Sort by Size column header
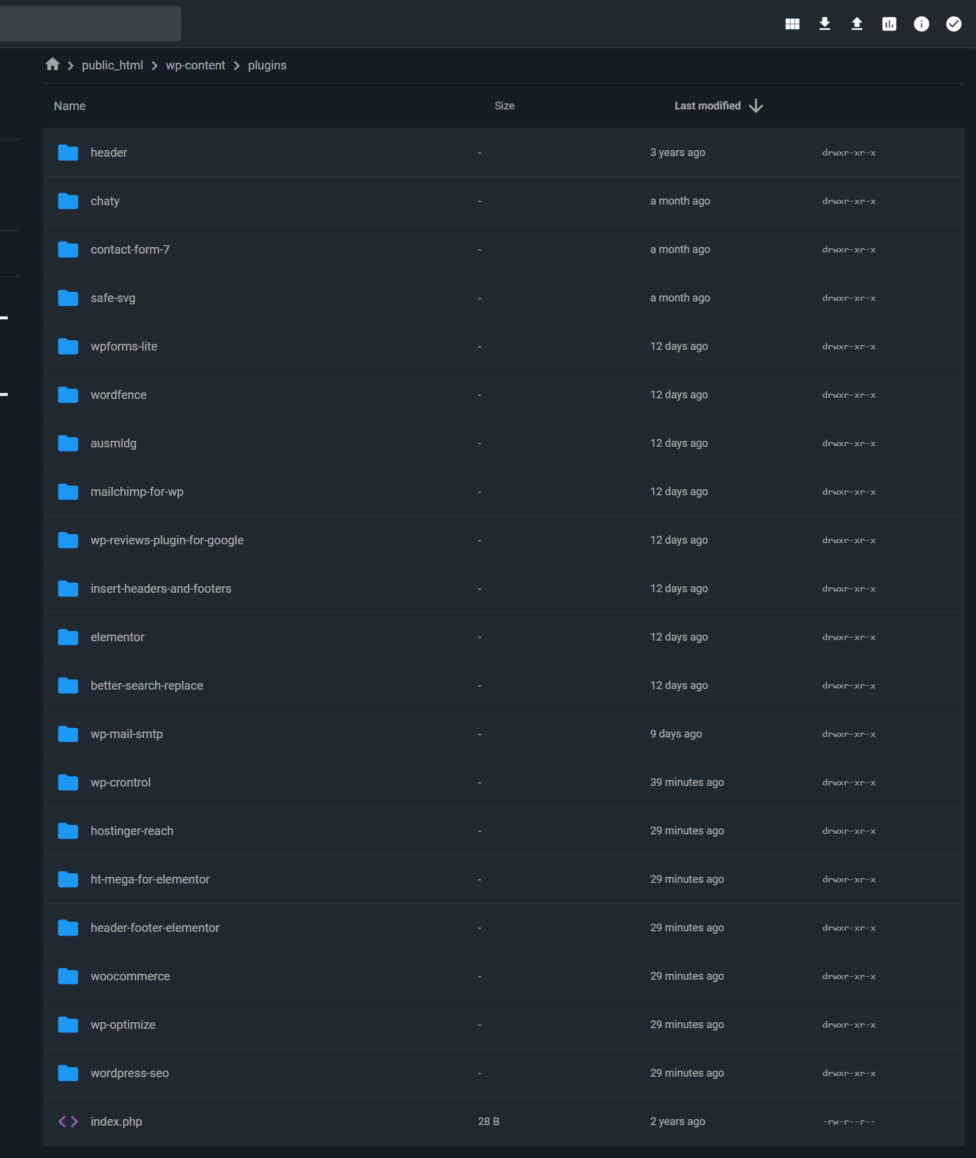Image resolution: width=976 pixels, height=1158 pixels. [504, 106]
